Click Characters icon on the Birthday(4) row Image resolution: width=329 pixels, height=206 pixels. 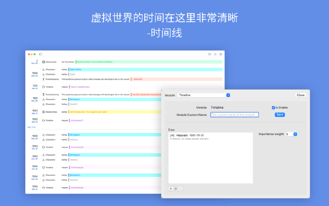point(43,175)
